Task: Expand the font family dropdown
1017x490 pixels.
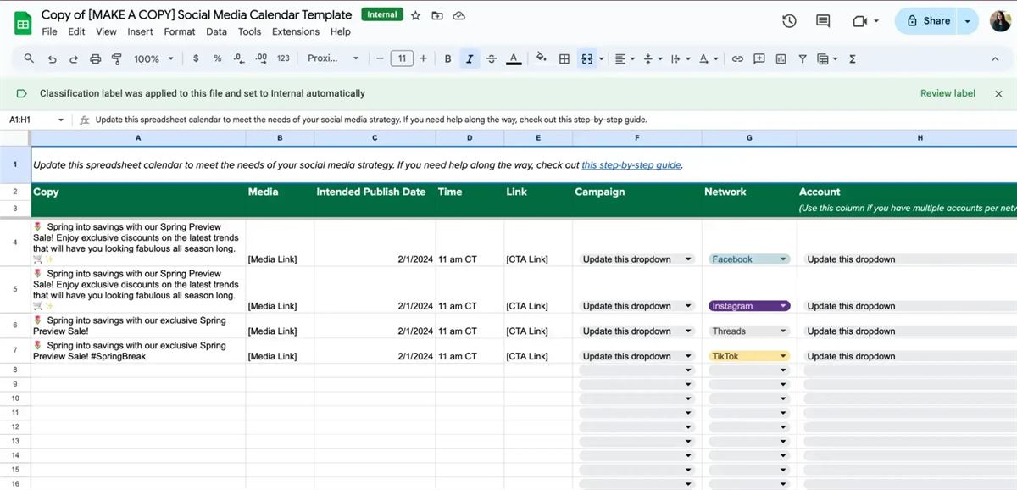Action: coord(333,59)
